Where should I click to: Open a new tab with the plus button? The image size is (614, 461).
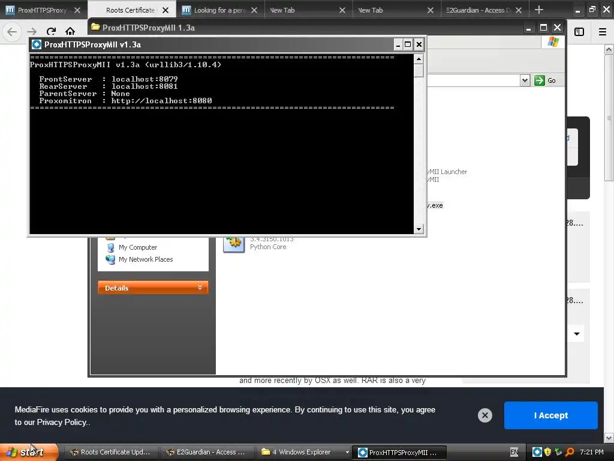coord(539,10)
